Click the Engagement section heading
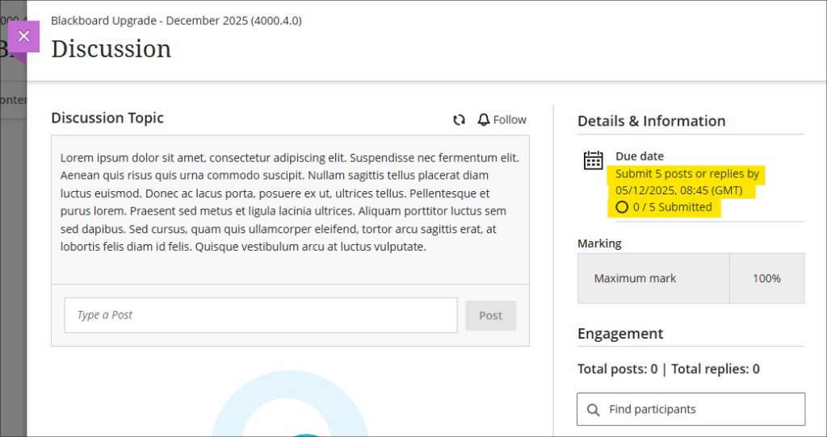This screenshot has height=437, width=827. click(x=620, y=334)
